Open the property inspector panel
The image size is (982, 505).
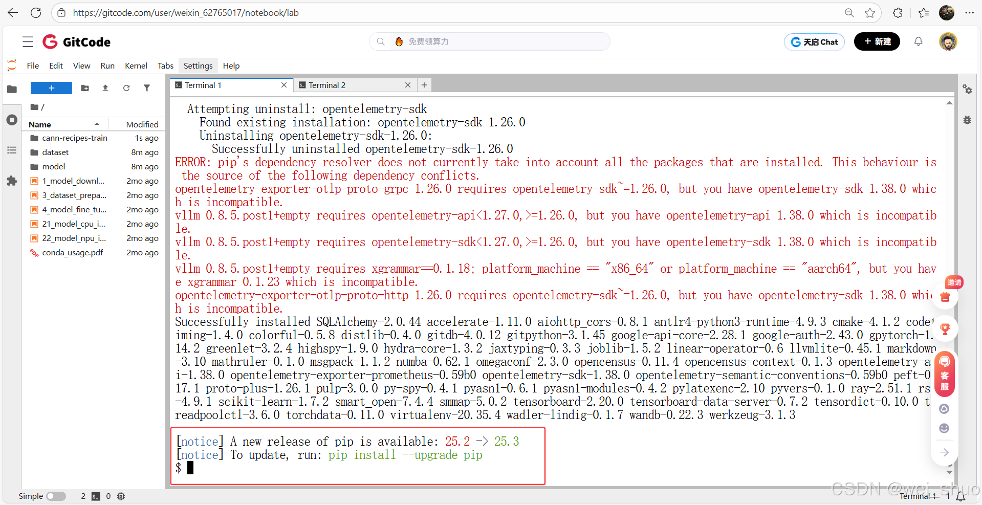coord(967,89)
